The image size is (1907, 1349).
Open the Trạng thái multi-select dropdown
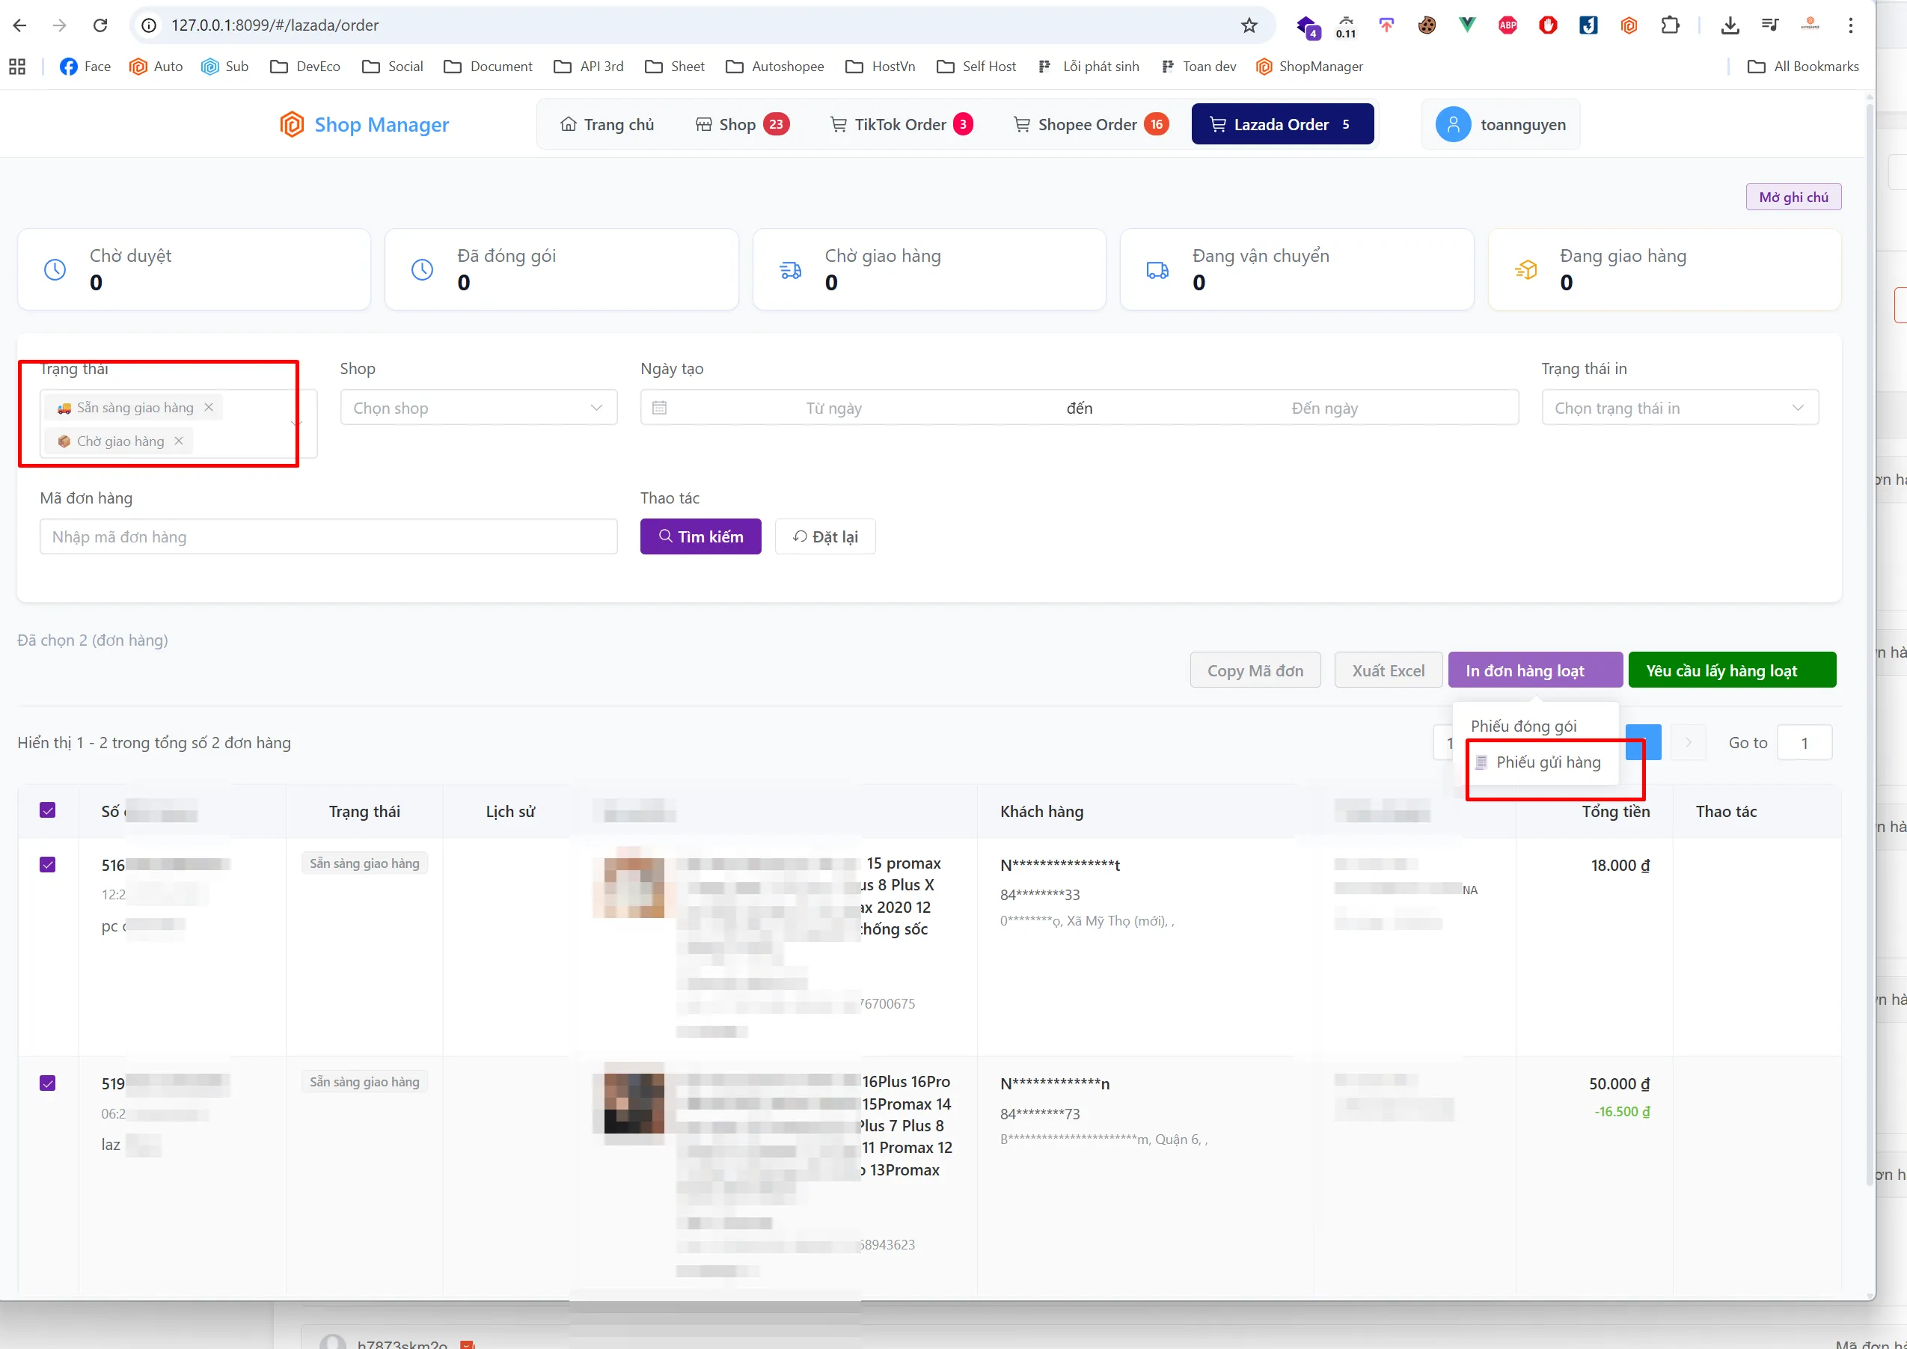point(178,423)
